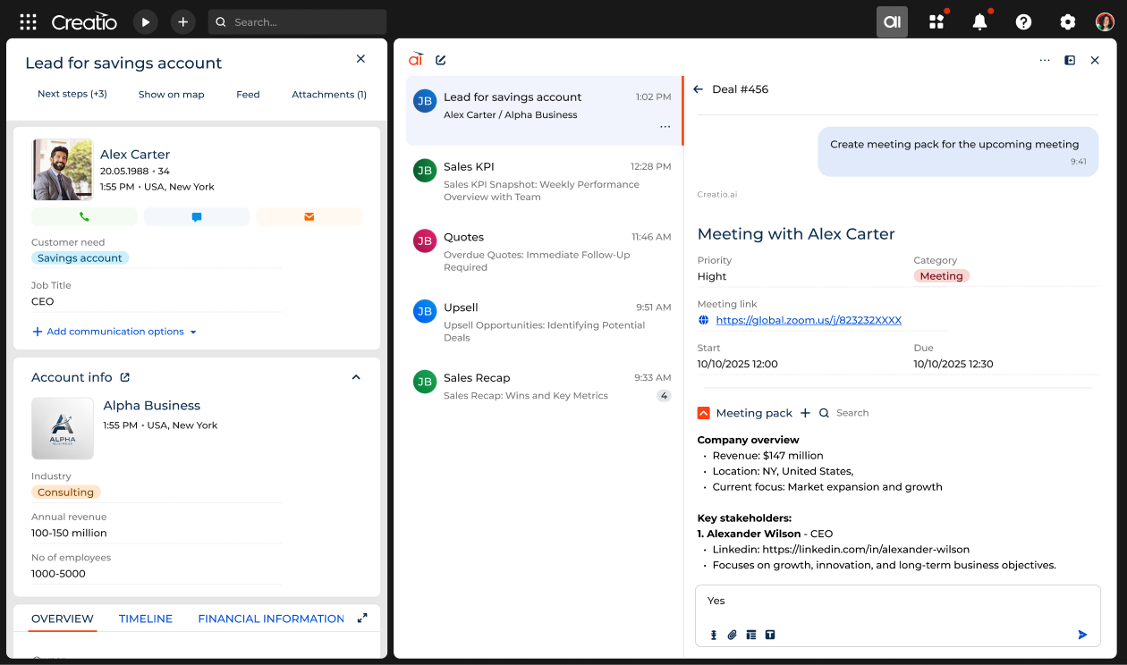
Task: Call Alex Carter with phone button
Action: [x=84, y=216]
